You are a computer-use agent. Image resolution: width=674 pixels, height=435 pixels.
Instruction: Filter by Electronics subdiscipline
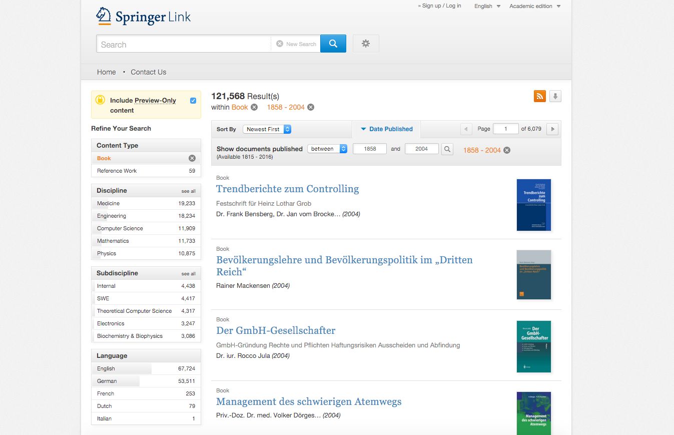[x=146, y=323]
